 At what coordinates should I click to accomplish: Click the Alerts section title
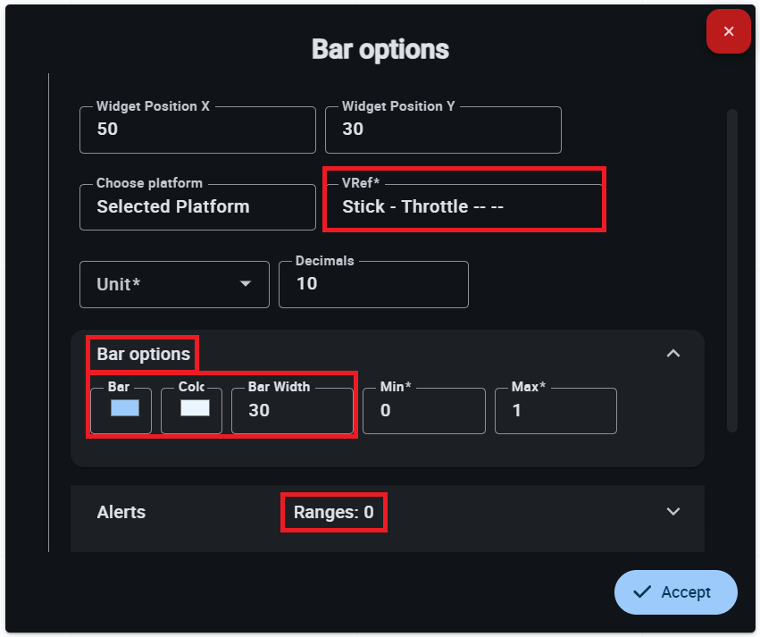click(121, 513)
